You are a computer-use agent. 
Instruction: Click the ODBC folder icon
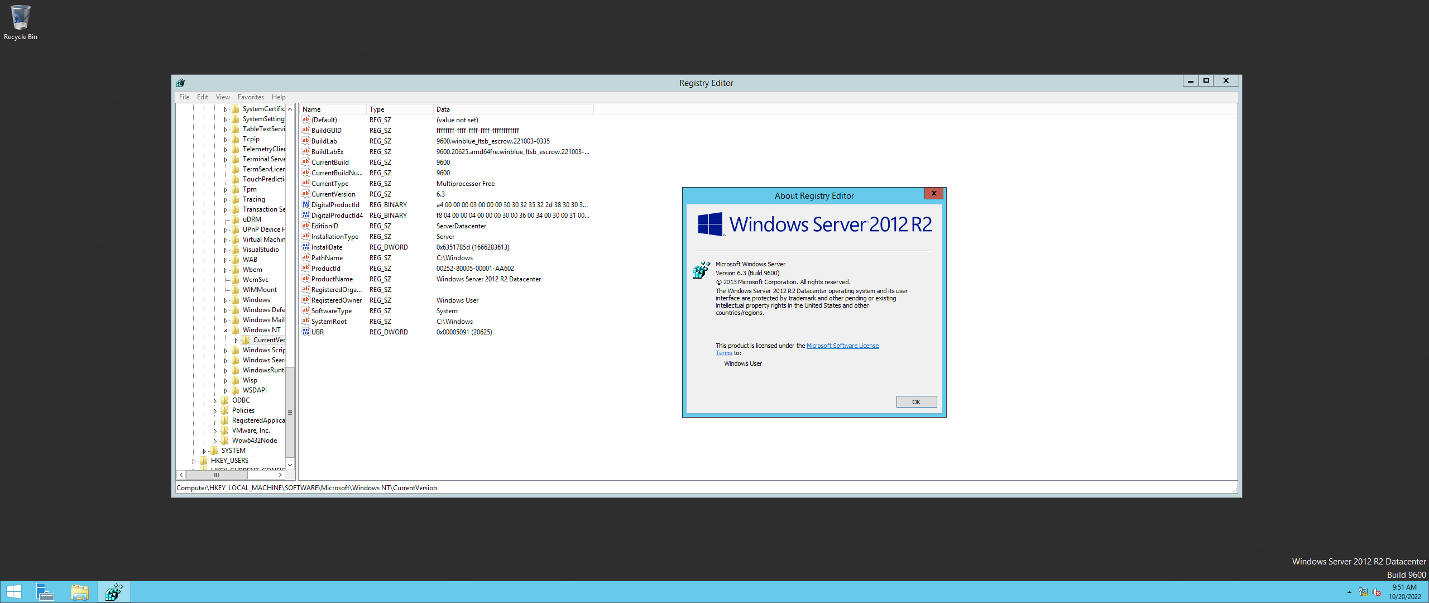pyautogui.click(x=225, y=400)
